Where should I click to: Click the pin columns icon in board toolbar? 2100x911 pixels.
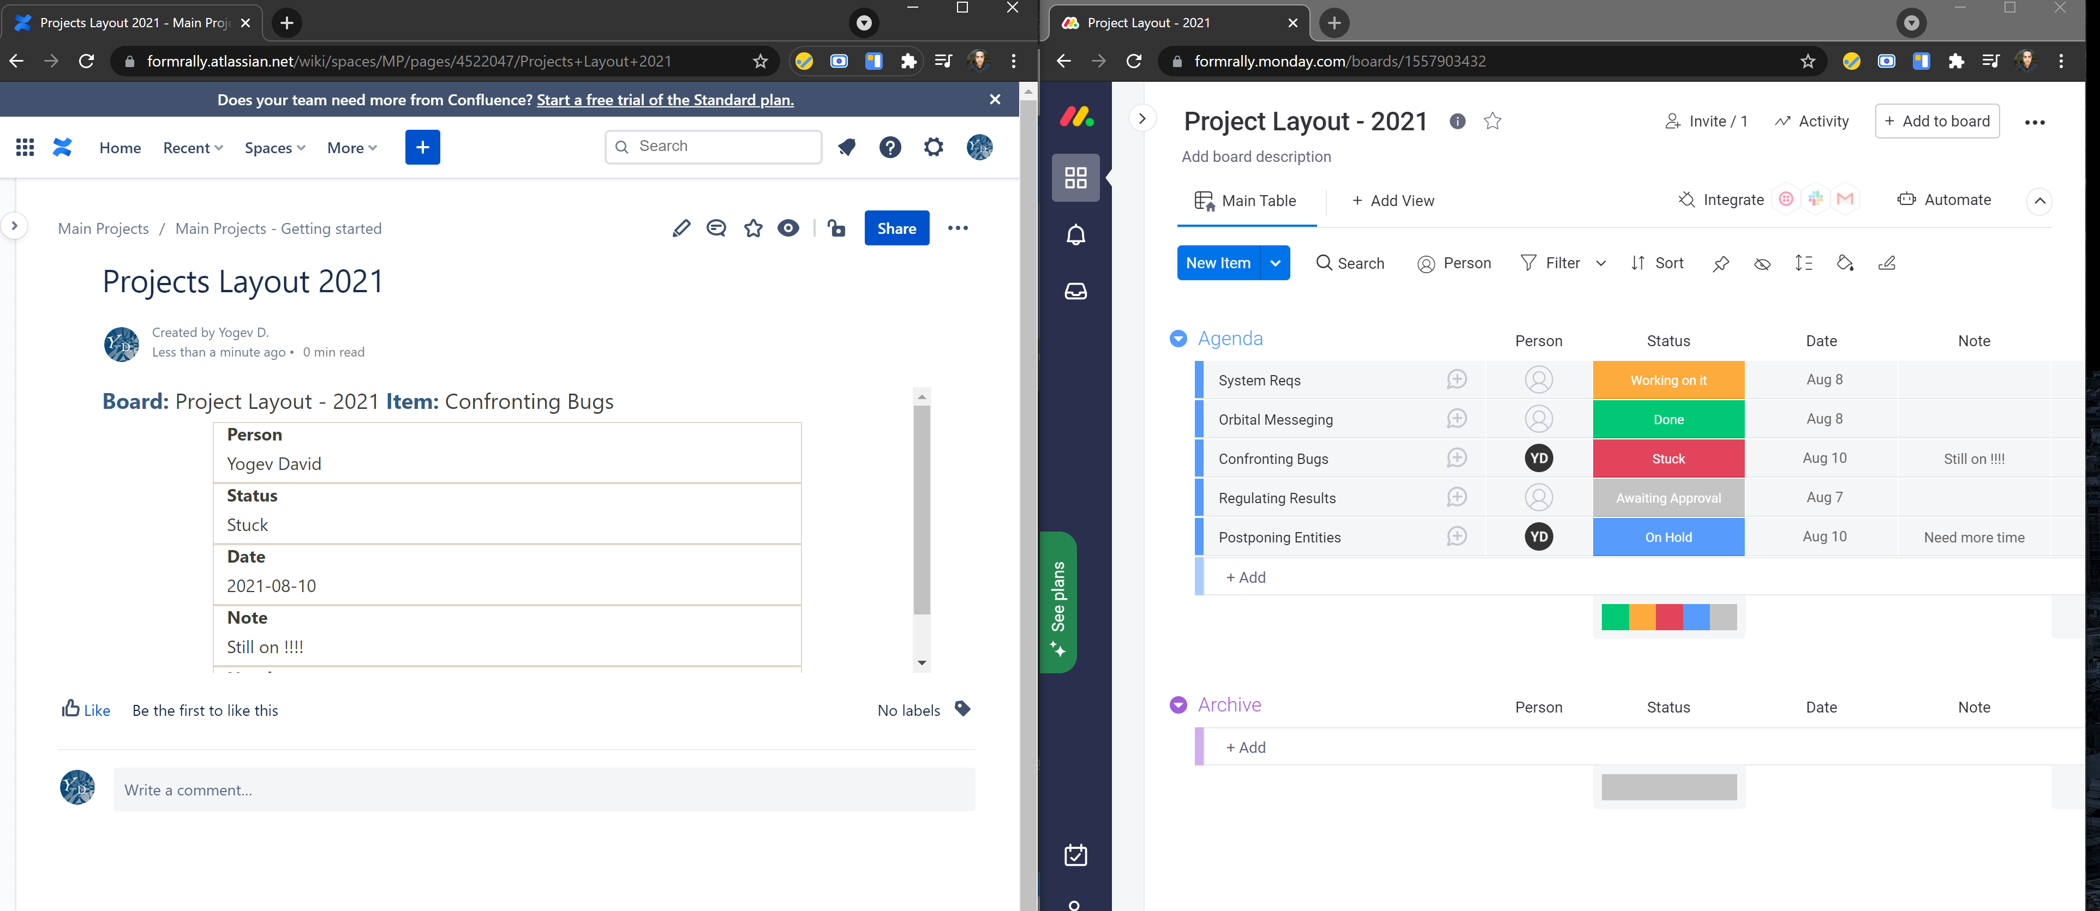(x=1720, y=263)
